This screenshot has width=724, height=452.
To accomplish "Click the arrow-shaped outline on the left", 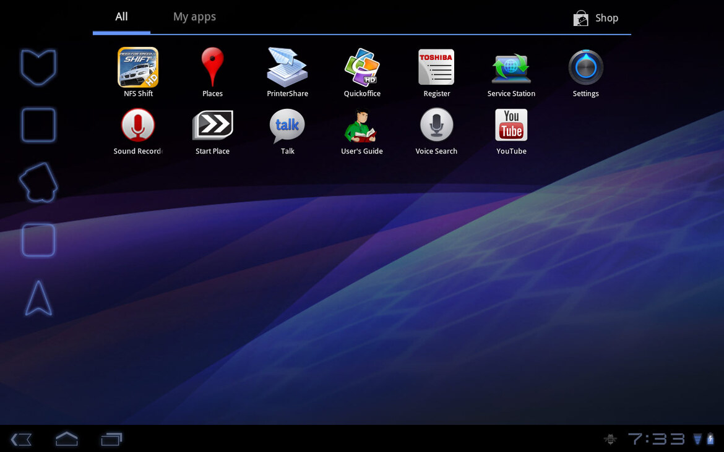I will (x=38, y=298).
